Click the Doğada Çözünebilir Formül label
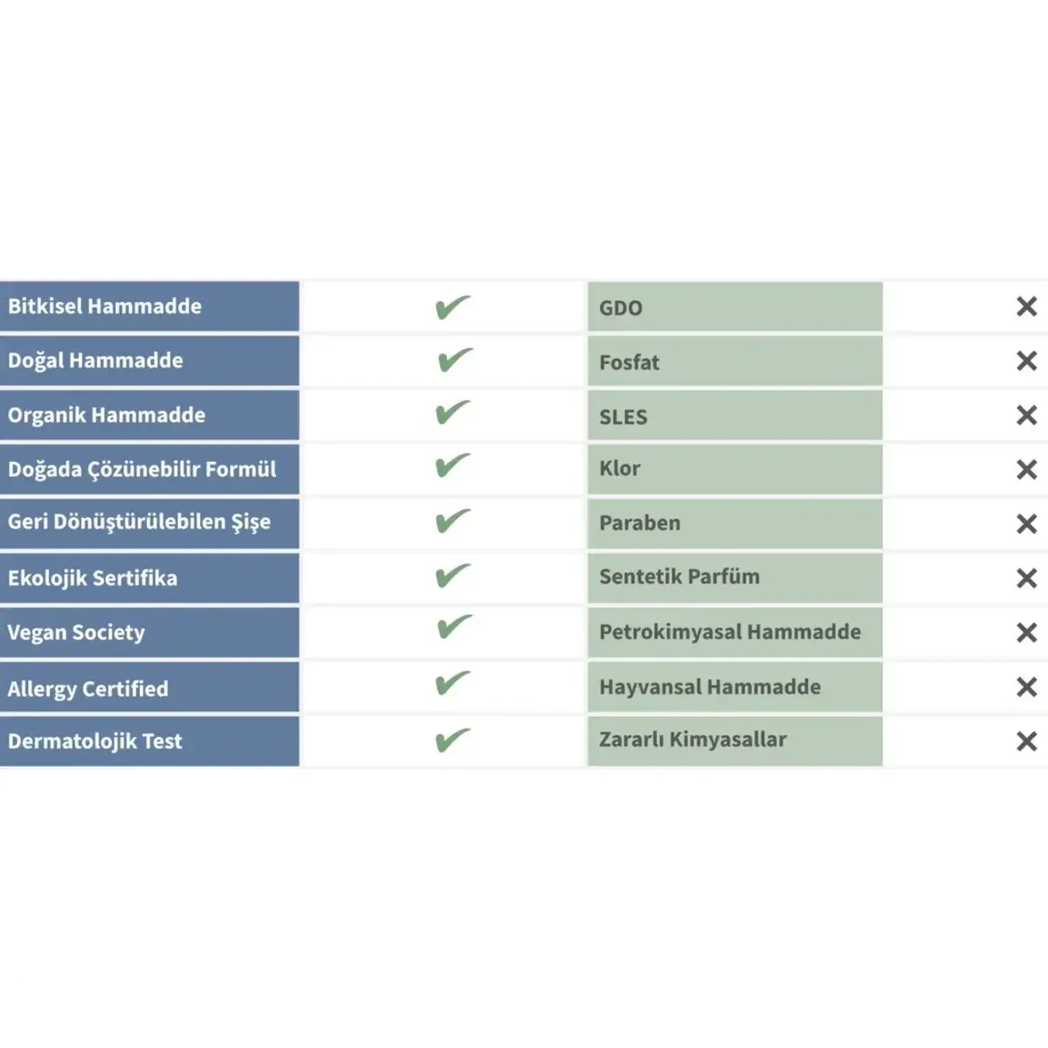 [142, 469]
